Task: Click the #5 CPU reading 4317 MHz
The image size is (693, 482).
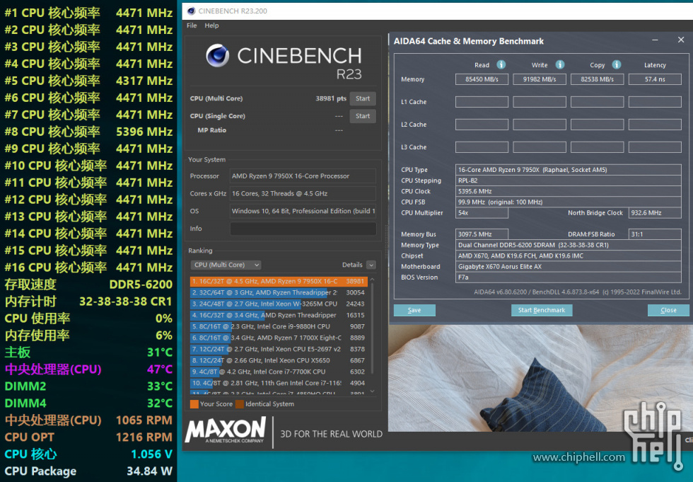Action: [x=144, y=81]
